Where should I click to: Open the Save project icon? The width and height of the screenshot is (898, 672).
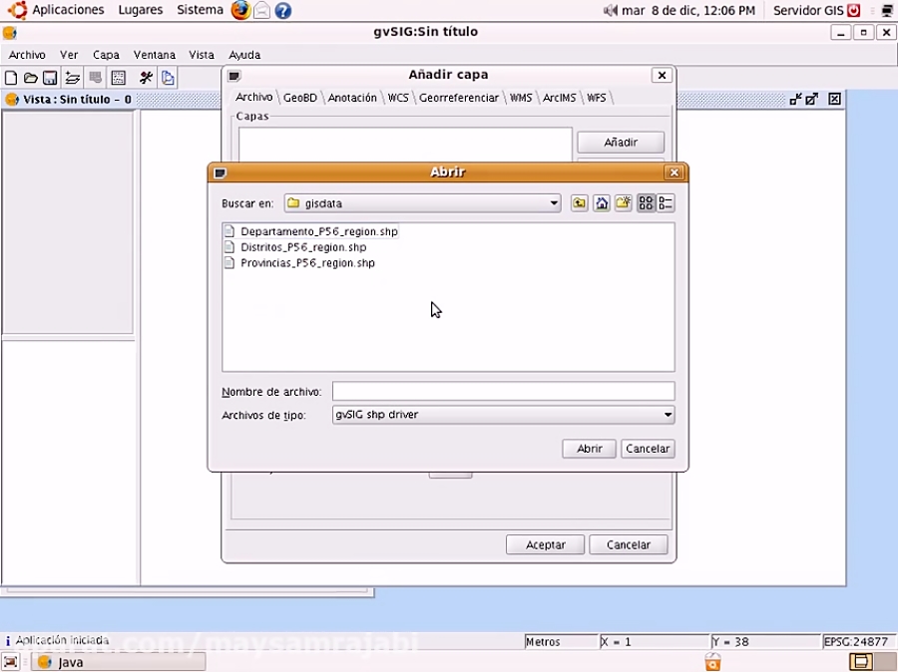(50, 78)
